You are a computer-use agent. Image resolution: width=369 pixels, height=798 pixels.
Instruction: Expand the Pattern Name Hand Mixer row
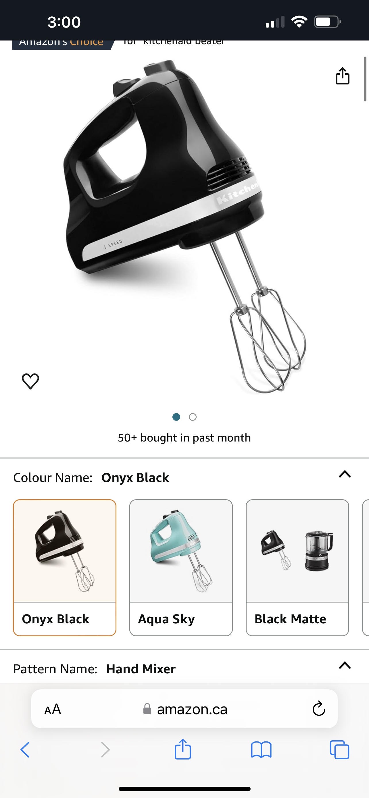coord(184,668)
